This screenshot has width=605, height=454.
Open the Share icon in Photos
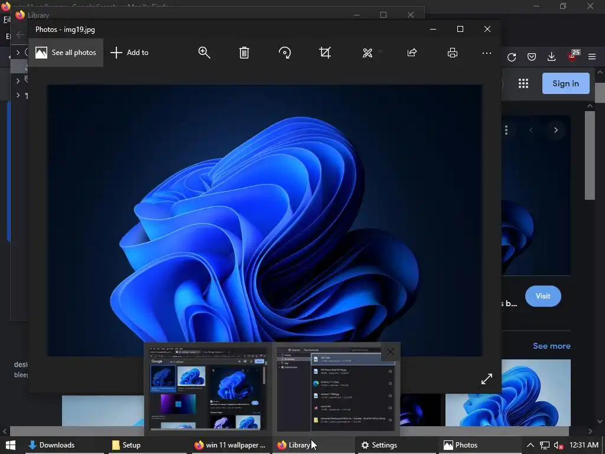point(412,53)
